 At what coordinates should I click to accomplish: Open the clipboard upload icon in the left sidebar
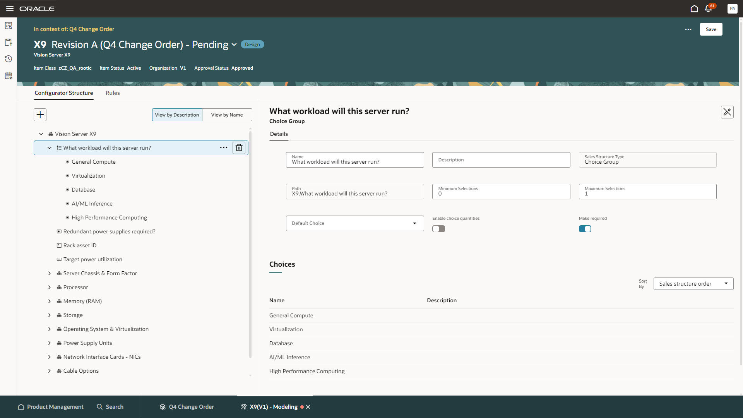point(9,42)
